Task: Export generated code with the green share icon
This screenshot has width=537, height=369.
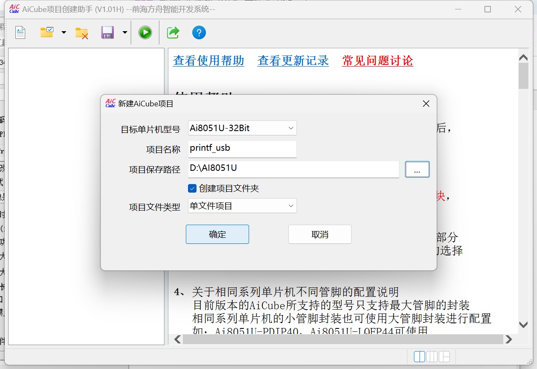Action: pyautogui.click(x=173, y=32)
